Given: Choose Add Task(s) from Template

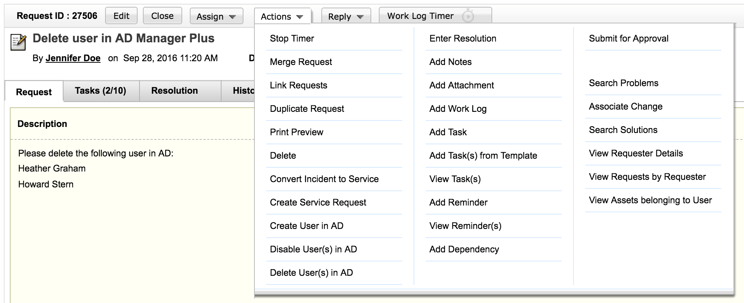Looking at the screenshot, I should (x=483, y=156).
